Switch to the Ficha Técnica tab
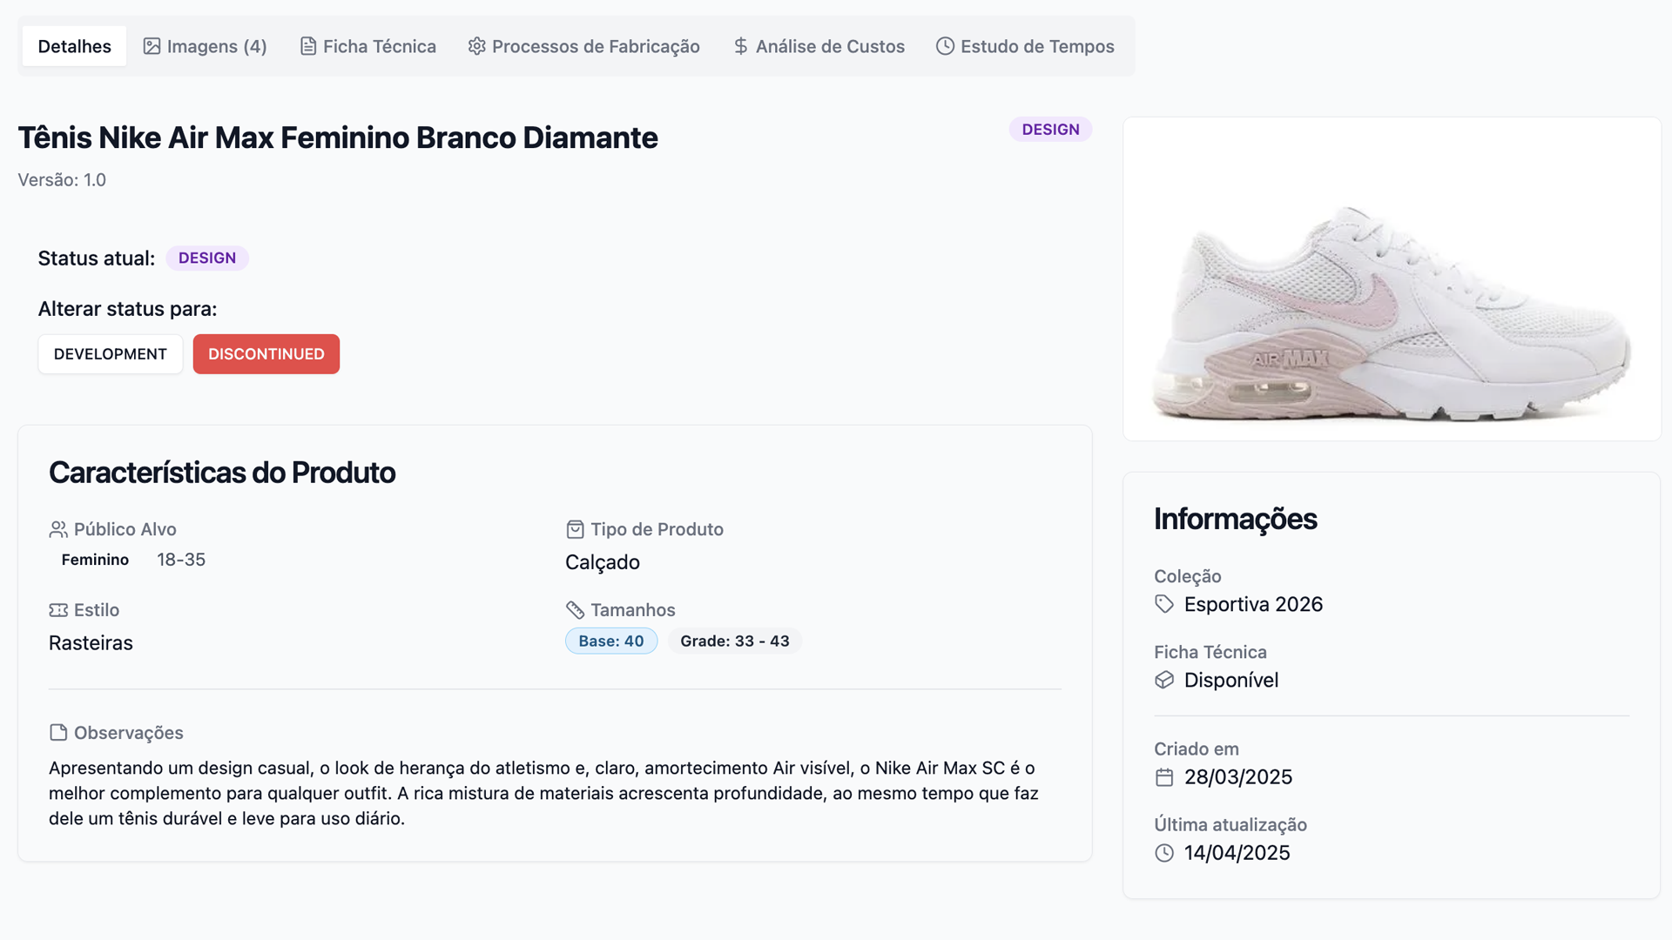1672x940 pixels. coord(367,45)
